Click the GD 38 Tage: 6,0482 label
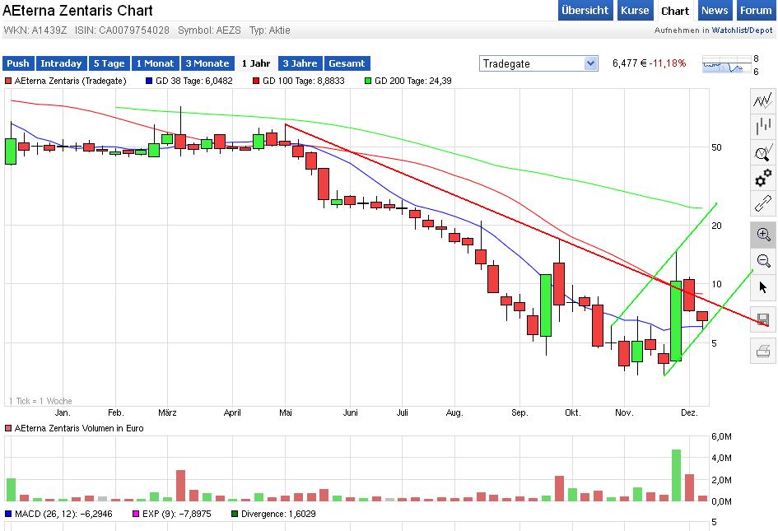Image resolution: width=778 pixels, height=531 pixels. [194, 81]
